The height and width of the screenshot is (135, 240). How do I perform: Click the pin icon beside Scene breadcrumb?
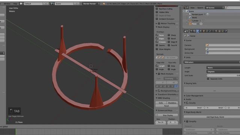[185, 36]
